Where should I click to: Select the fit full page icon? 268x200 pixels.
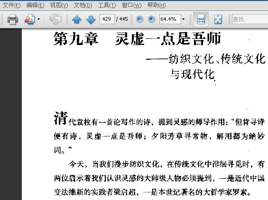(x=218, y=19)
